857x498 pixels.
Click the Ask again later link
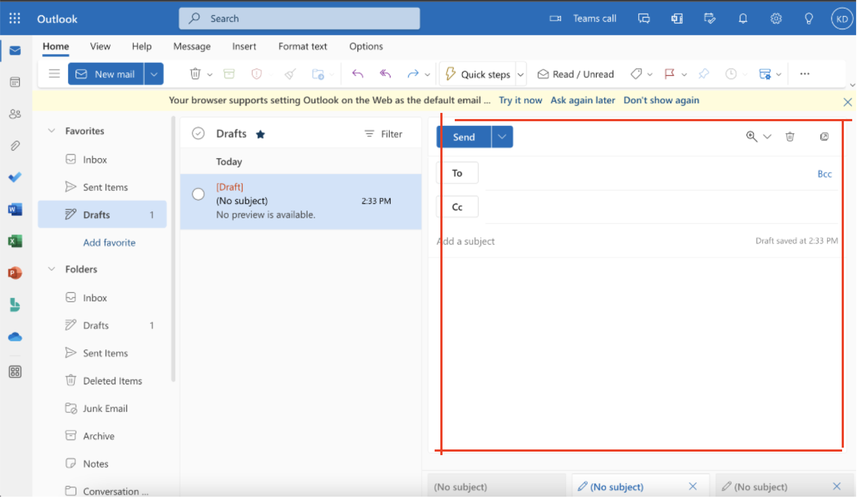coord(583,100)
